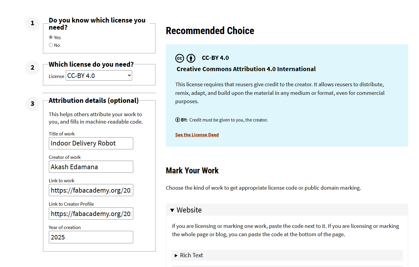Click the Year of creation field
The image size is (419, 267).
click(x=91, y=237)
